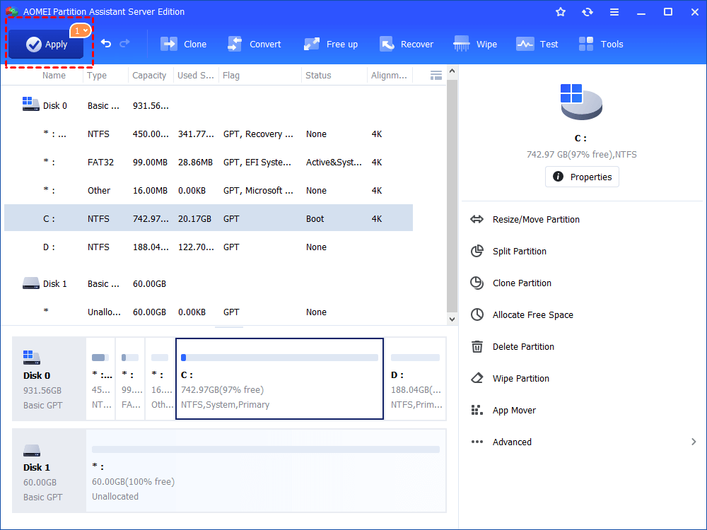This screenshot has width=707, height=530.
Task: Open the hamburger menu icon in the title bar
Action: coord(614,12)
